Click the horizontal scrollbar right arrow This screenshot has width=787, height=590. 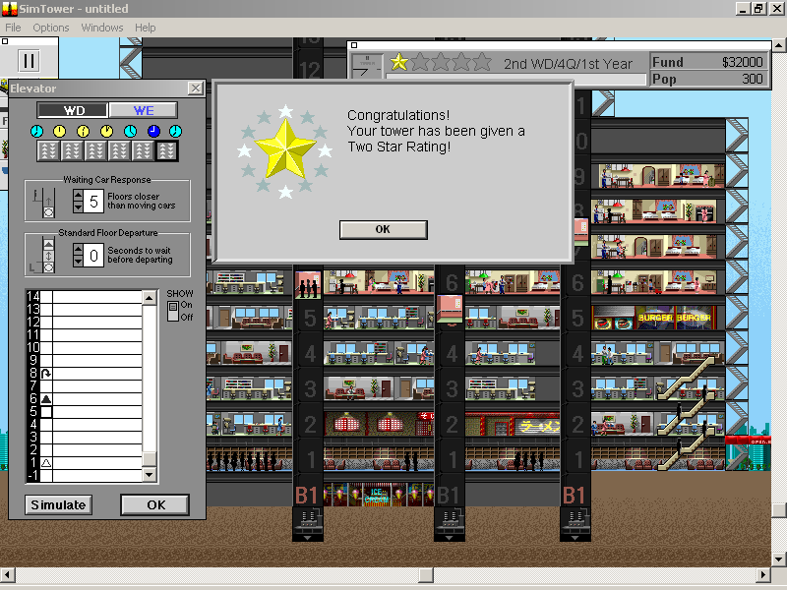click(763, 574)
